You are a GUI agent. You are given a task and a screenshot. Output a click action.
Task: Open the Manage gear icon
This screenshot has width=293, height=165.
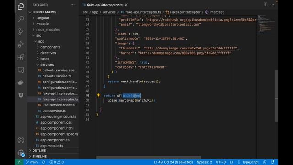pyautogui.click(x=21, y=153)
